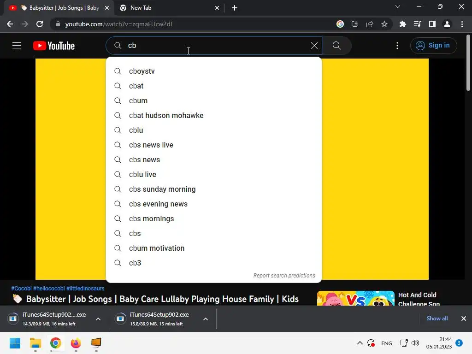The image size is (472, 354).
Task: Select the 'cbs news' search suggestion
Action: 214,159
